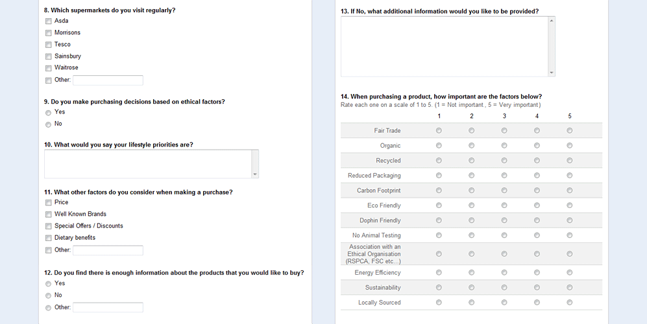Choose Yes for ethical purchasing decisions
The height and width of the screenshot is (324, 647).
(48, 113)
